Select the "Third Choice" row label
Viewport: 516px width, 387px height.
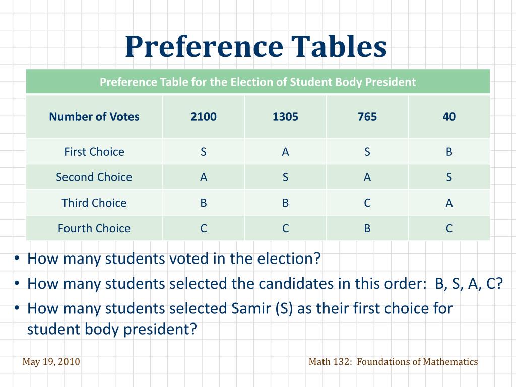point(94,203)
